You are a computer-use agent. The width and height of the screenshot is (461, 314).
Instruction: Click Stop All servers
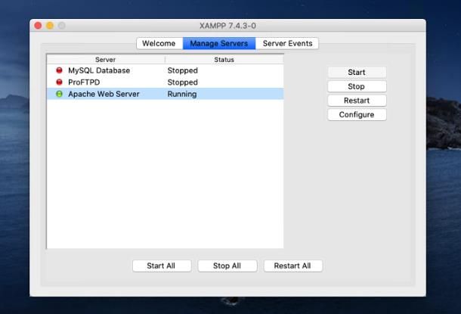pos(227,266)
